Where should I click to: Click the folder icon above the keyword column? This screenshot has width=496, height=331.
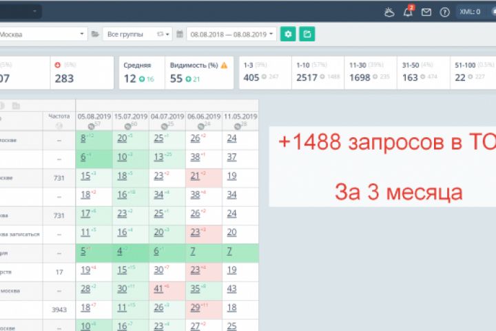(x=16, y=106)
